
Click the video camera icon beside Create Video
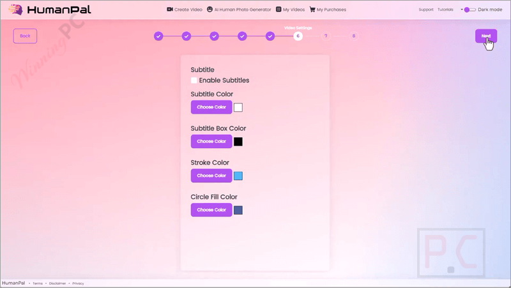[169, 10]
